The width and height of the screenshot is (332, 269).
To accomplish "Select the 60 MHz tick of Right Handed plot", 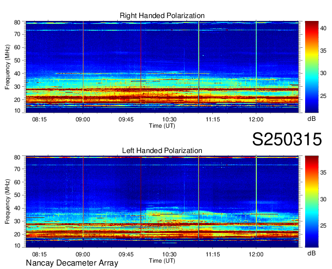I will pos(17,47).
